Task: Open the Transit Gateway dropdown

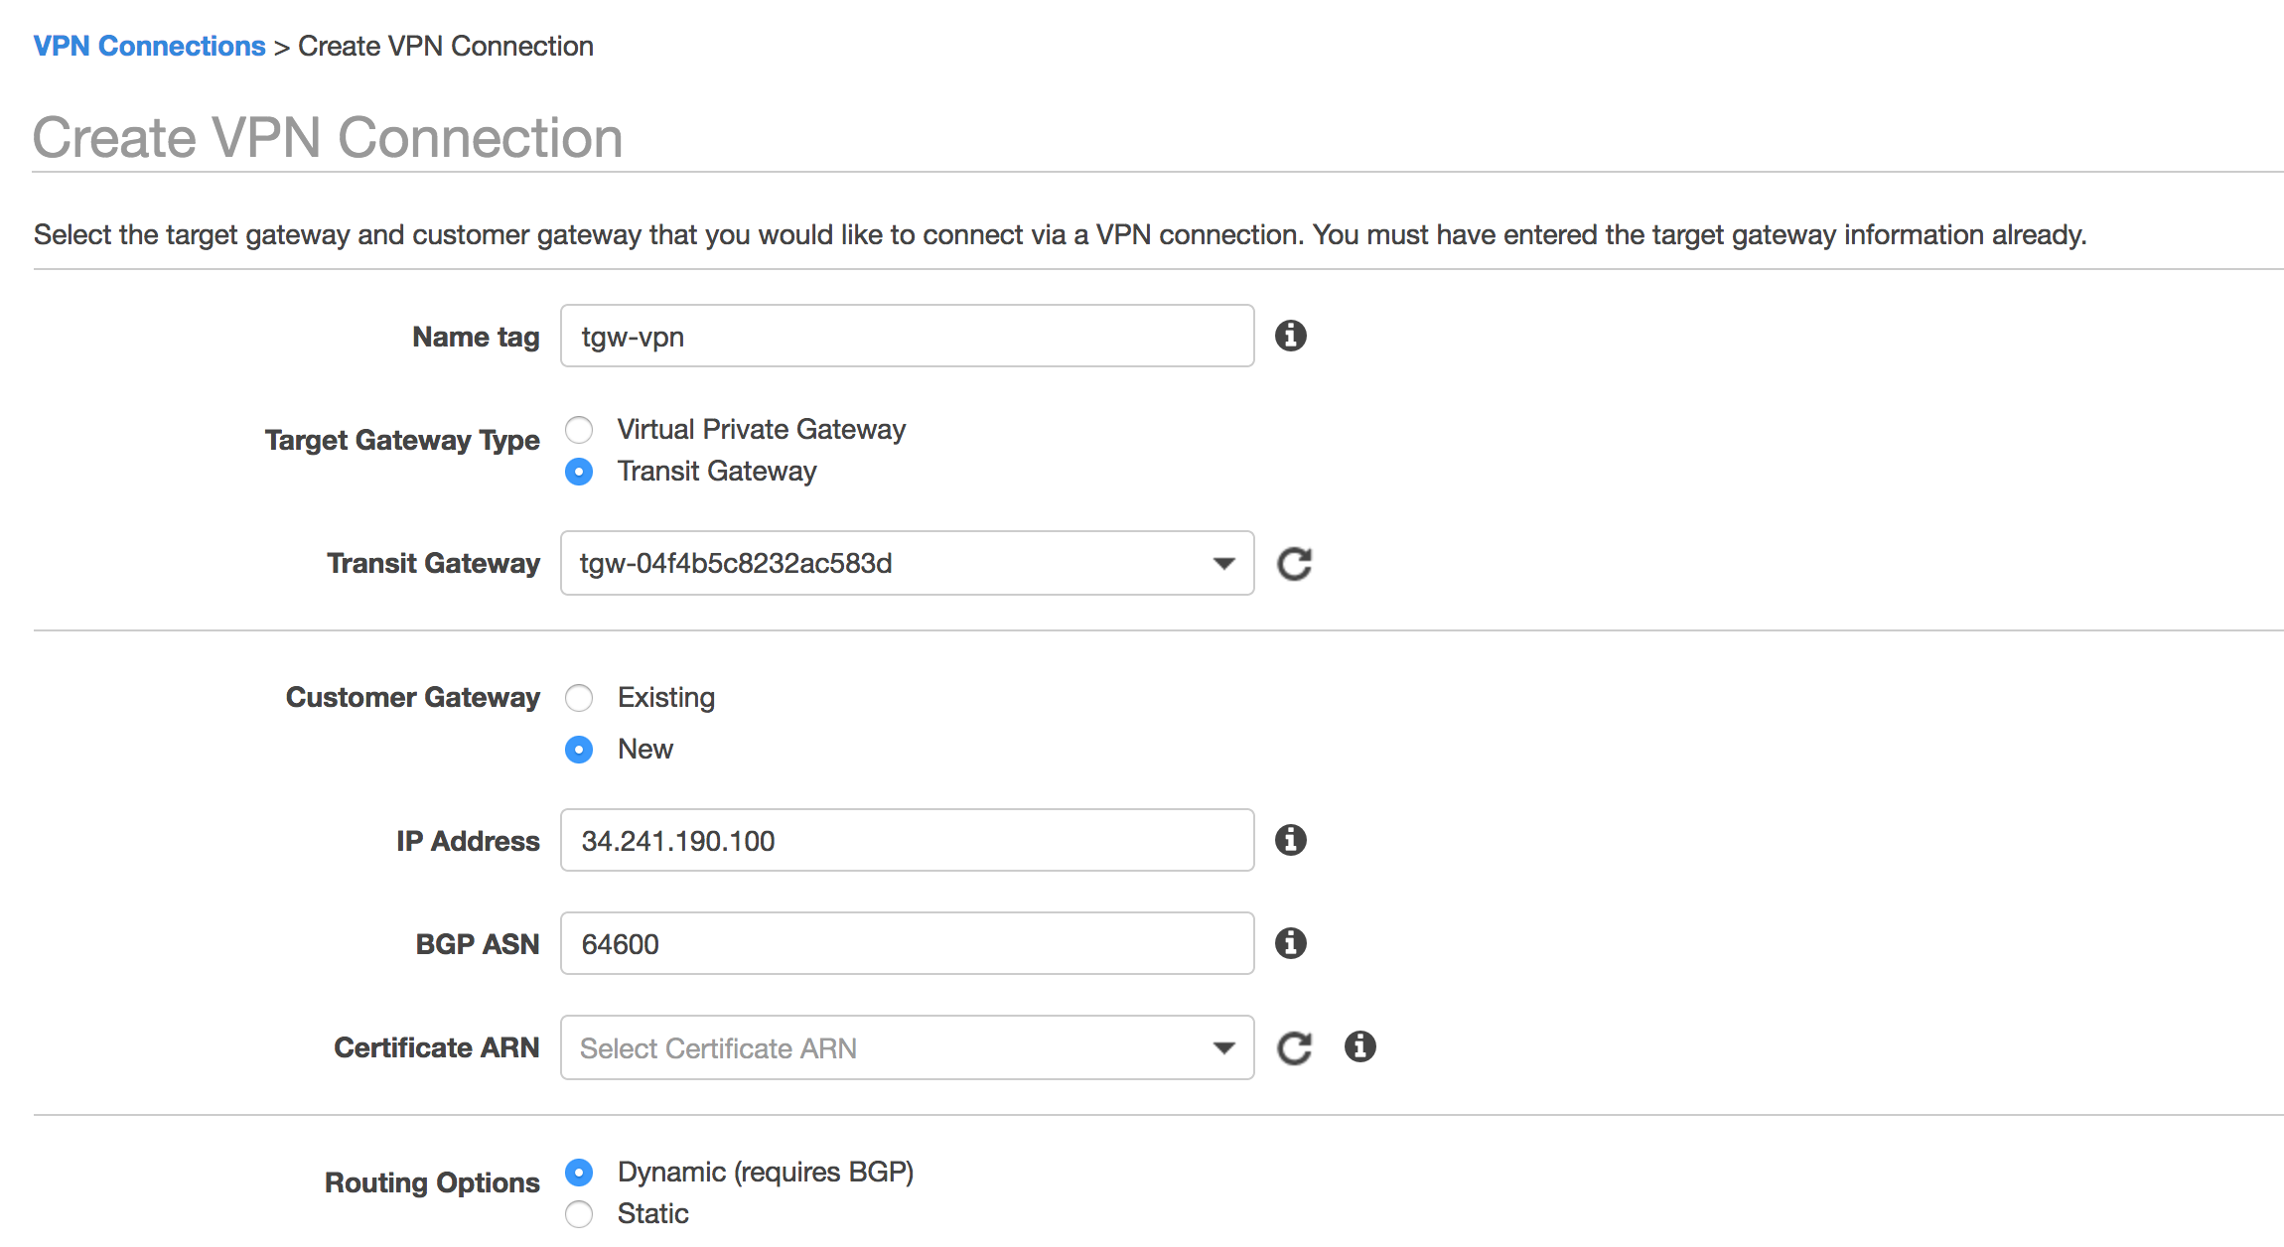Action: coord(907,563)
